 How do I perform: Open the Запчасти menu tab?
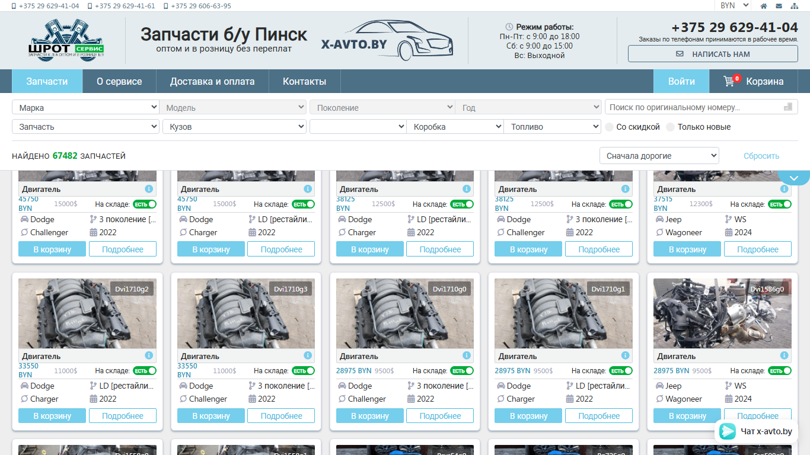tap(47, 81)
